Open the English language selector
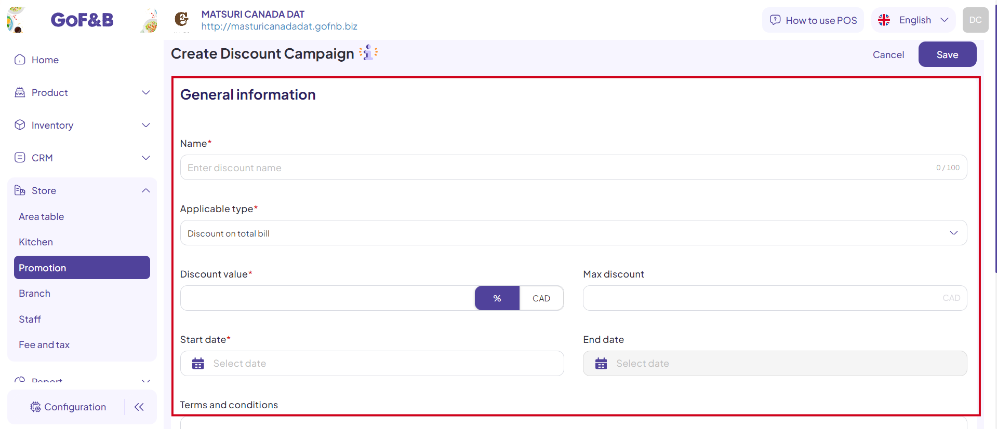997x429 pixels. (913, 20)
